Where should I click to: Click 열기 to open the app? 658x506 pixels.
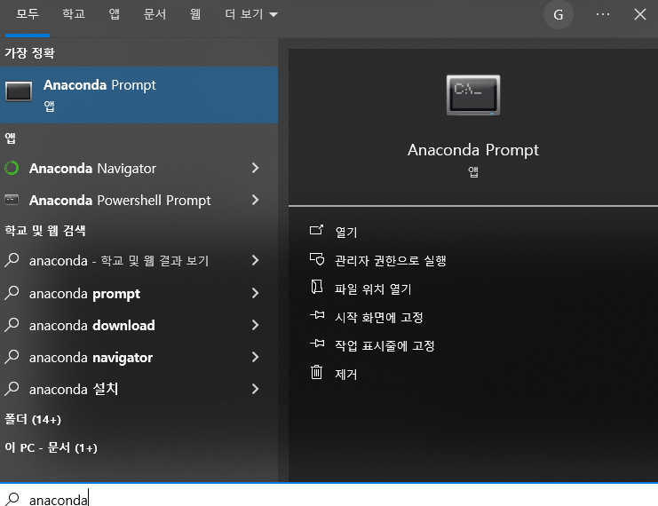346,232
